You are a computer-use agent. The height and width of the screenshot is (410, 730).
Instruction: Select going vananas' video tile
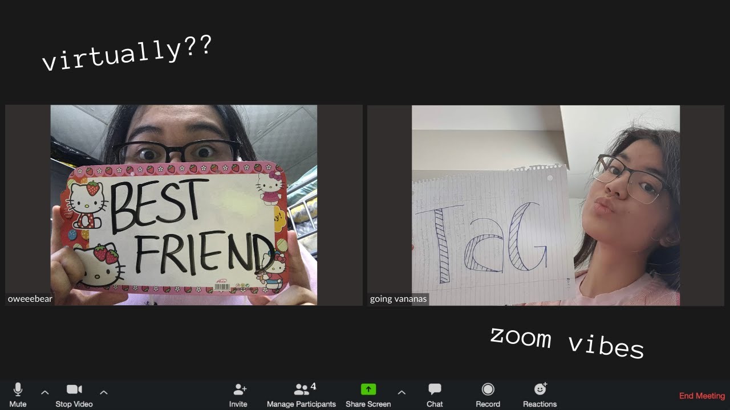546,205
